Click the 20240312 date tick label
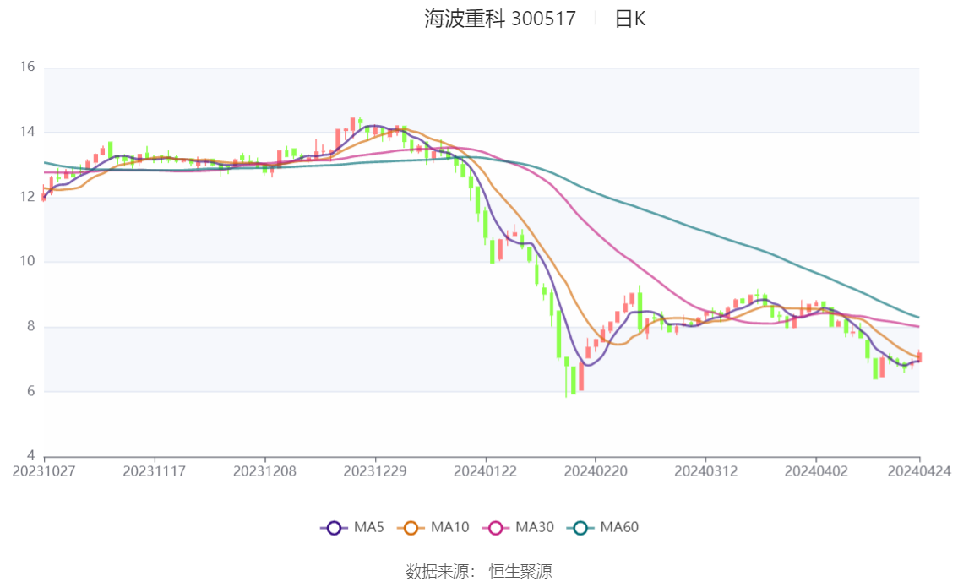 coord(705,470)
